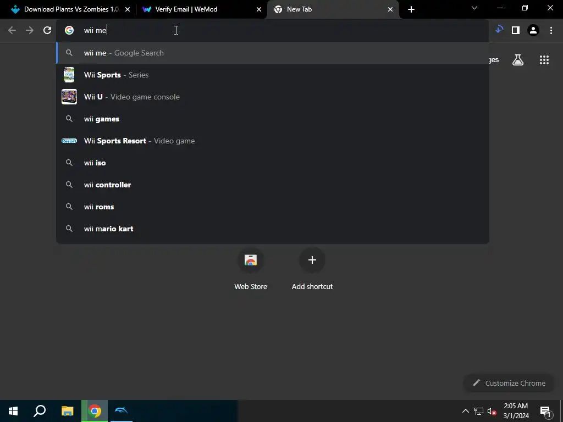Viewport: 563px width, 422px height.
Task: Open File Explorer from taskbar
Action: (67, 411)
